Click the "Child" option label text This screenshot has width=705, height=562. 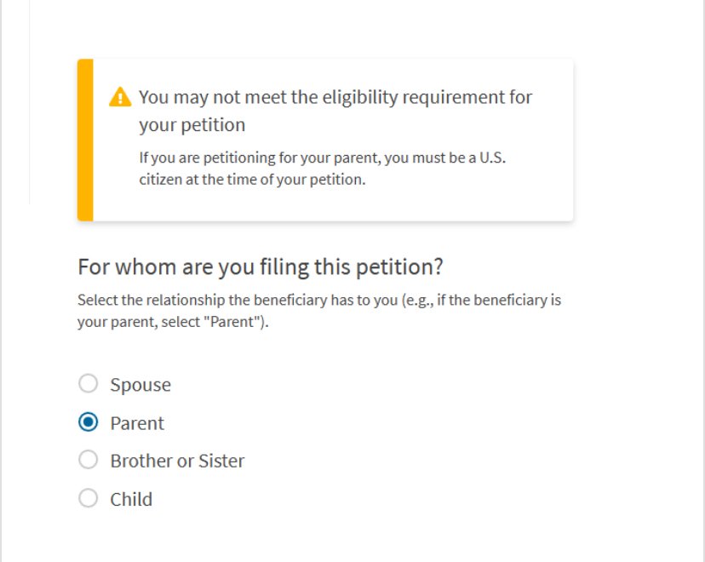click(131, 499)
